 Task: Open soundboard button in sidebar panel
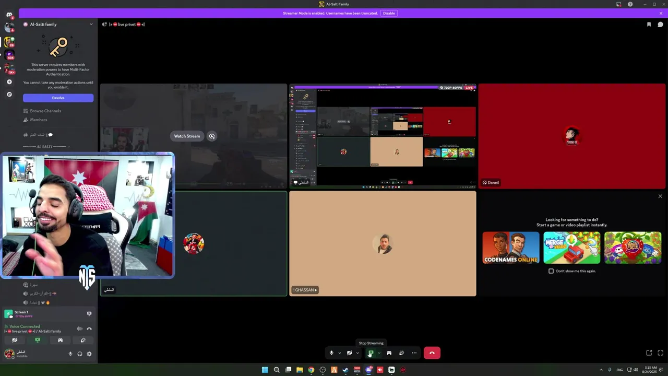coord(83,340)
